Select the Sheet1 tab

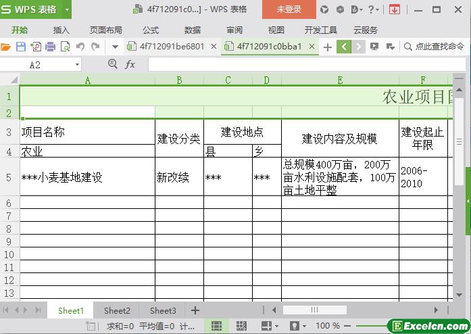coord(70,310)
